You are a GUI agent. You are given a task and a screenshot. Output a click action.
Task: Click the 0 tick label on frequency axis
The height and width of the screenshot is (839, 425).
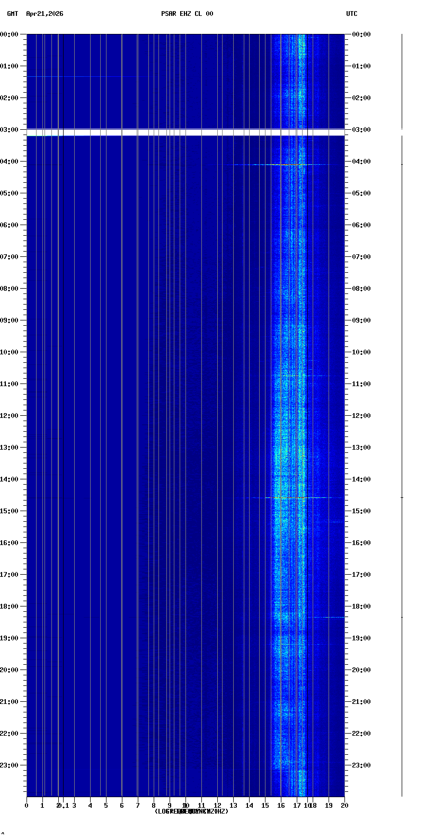point(26,806)
